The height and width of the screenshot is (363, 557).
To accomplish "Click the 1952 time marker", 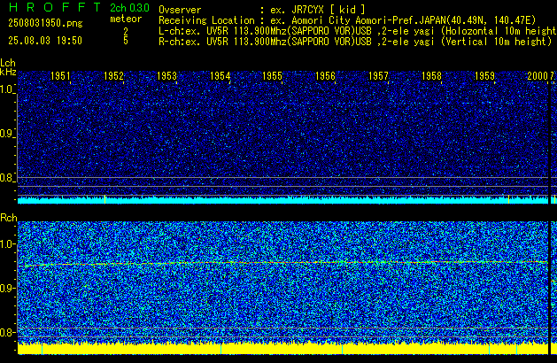I will (113, 76).
